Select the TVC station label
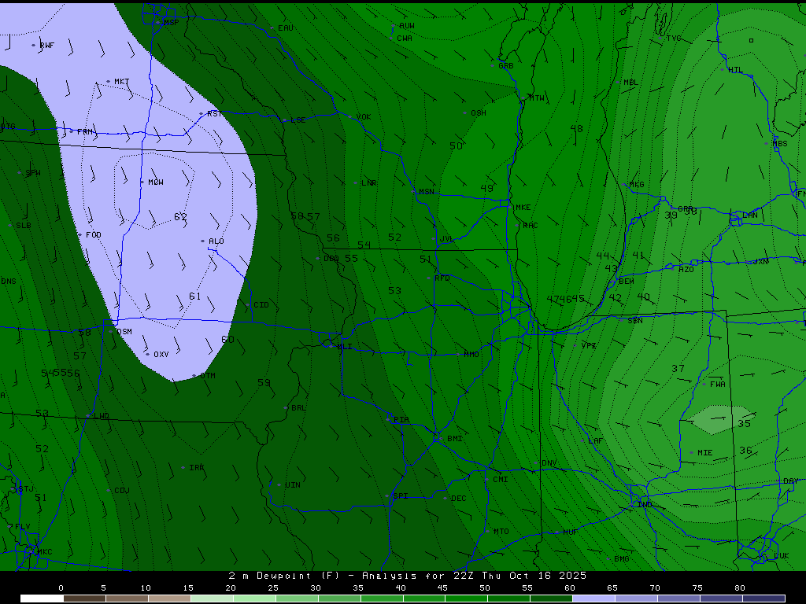This screenshot has width=806, height=604. tap(674, 38)
